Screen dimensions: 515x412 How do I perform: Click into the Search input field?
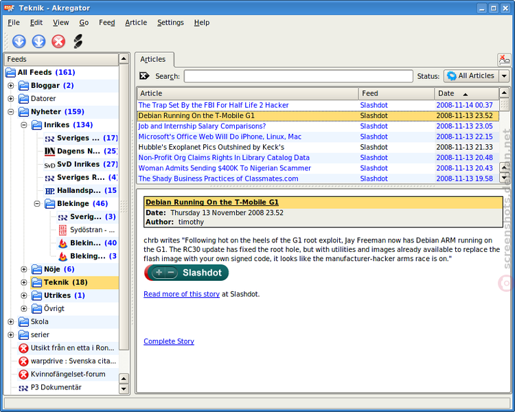pos(298,76)
